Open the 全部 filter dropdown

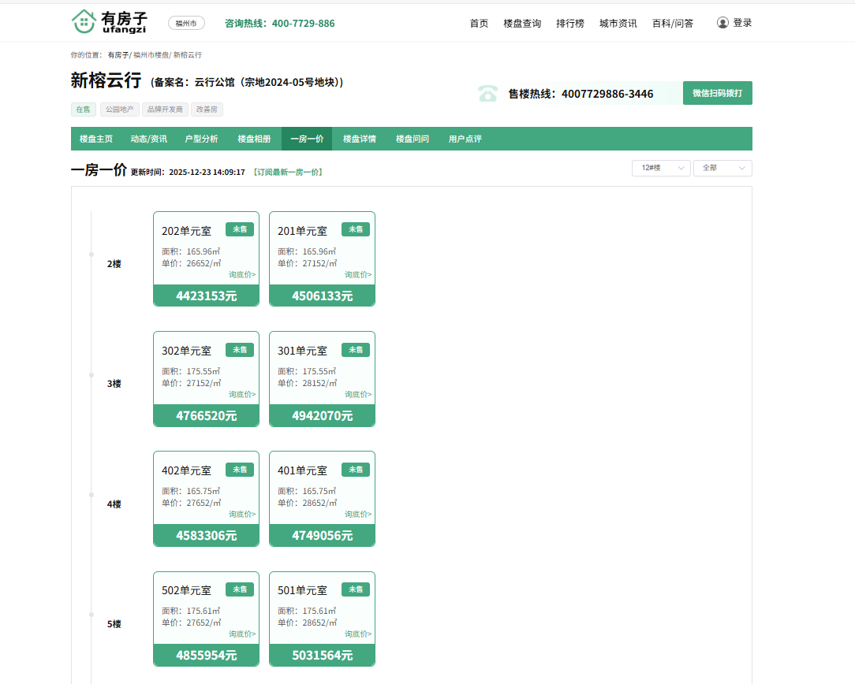(x=722, y=168)
